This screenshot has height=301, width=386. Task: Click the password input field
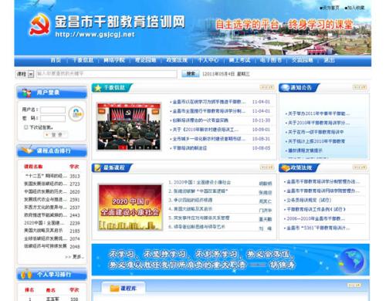coord(52,118)
